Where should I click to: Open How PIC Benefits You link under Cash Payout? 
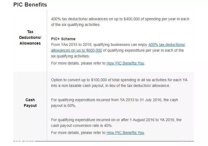(125, 133)
